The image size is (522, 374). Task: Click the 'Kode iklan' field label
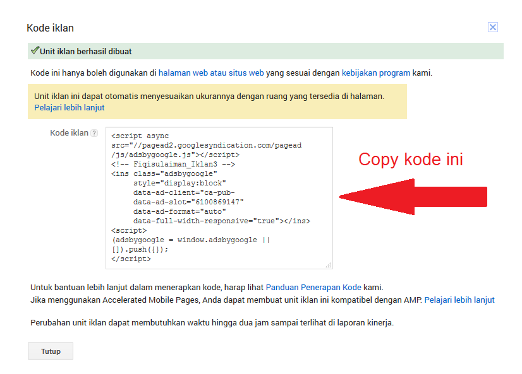pyautogui.click(x=70, y=133)
